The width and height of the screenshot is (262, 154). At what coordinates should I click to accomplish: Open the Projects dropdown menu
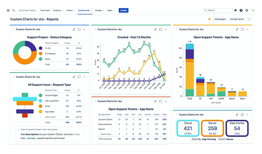tap(58, 10)
